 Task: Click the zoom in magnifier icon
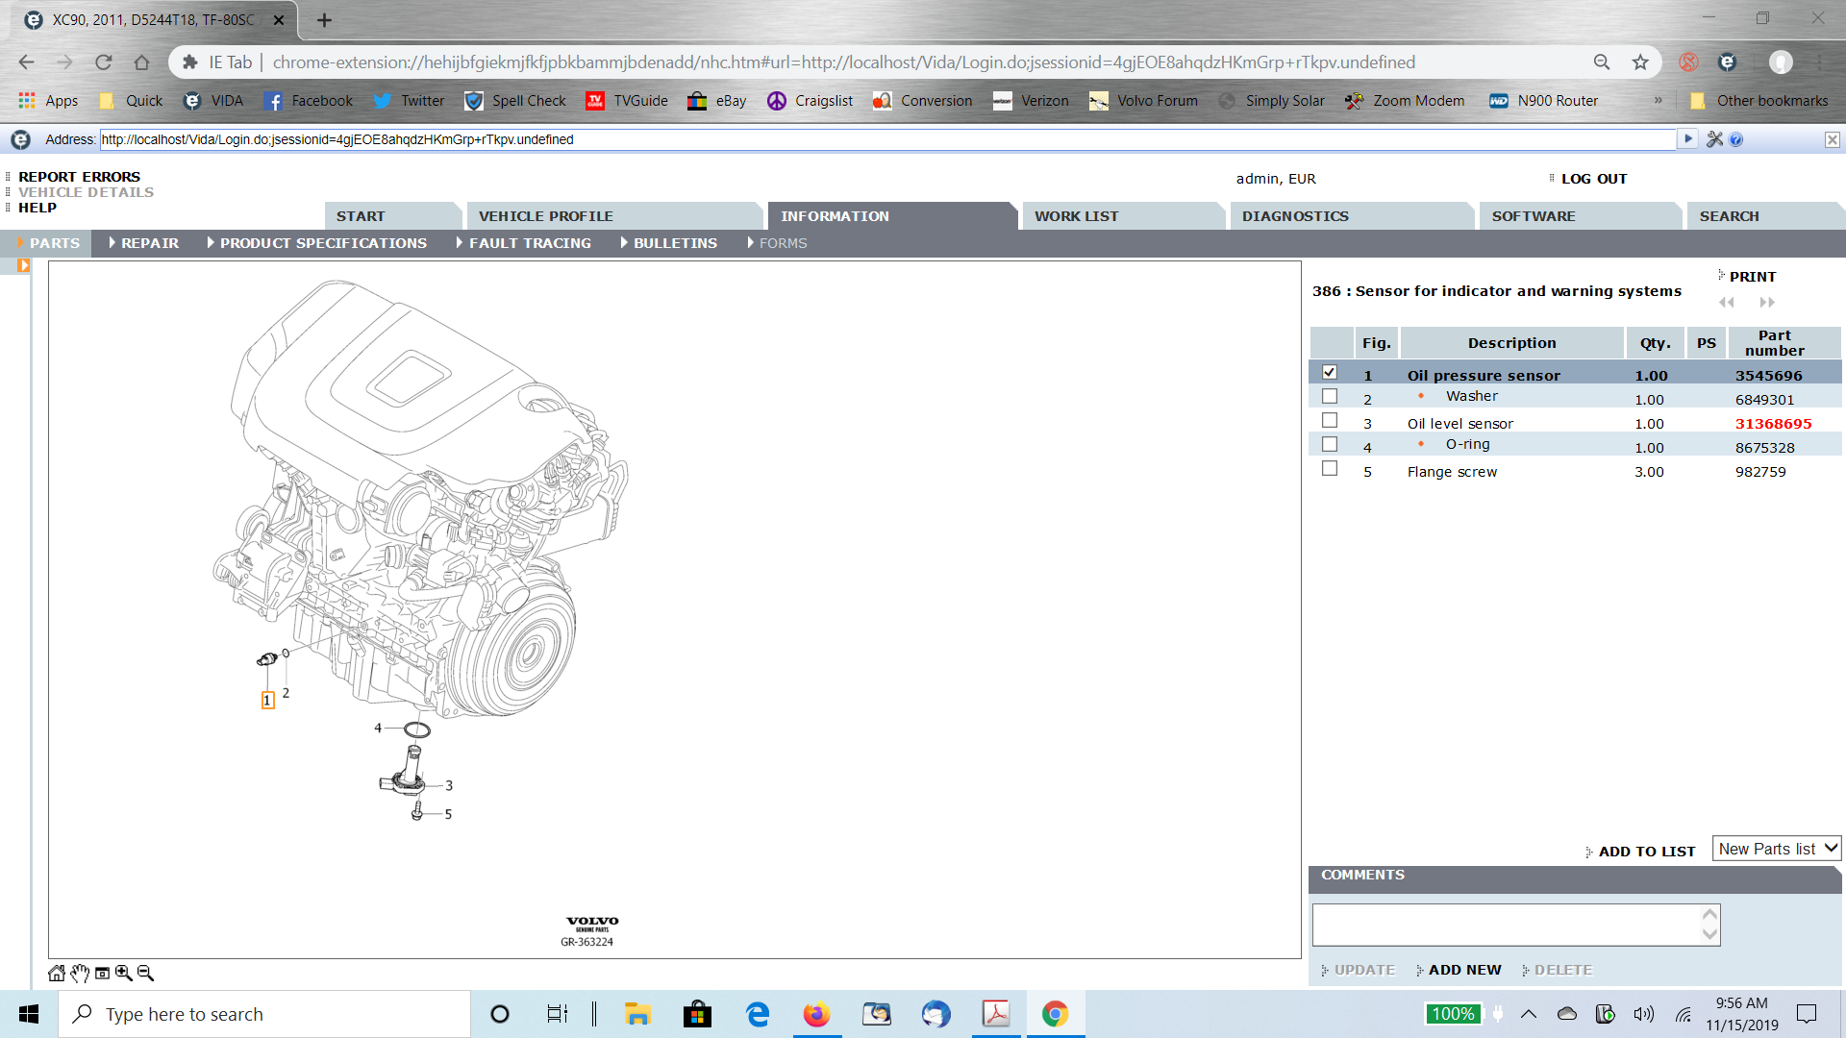pos(124,973)
